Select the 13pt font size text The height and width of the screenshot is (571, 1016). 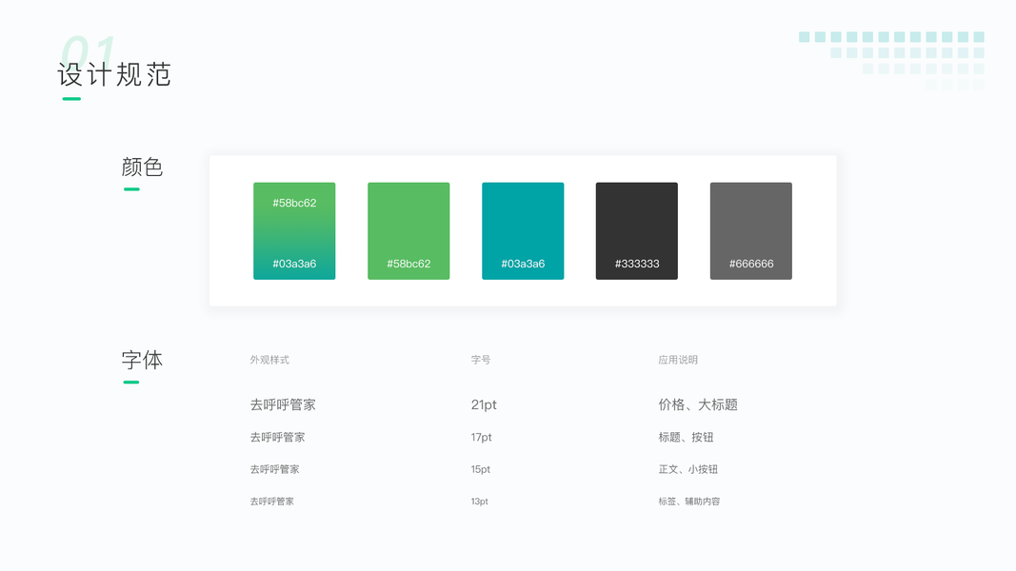pyautogui.click(x=480, y=502)
